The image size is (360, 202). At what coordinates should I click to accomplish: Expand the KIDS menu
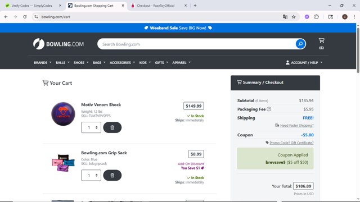pyautogui.click(x=145, y=62)
